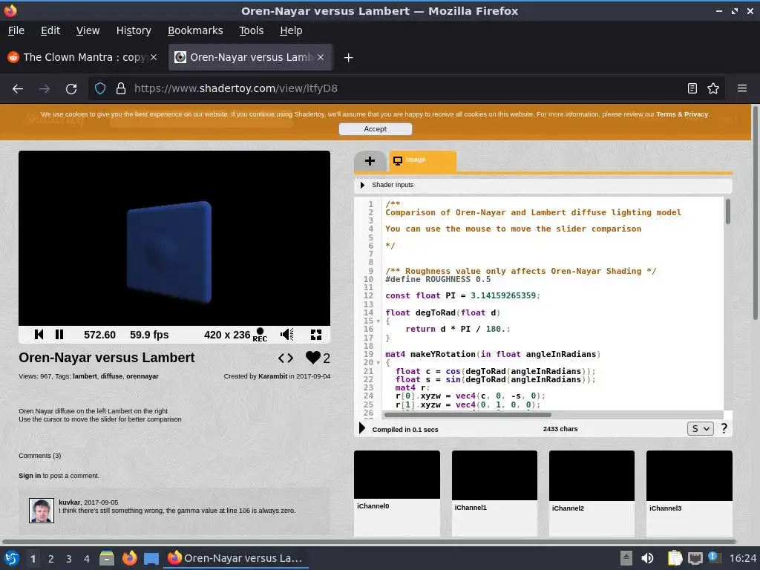Screen dimensions: 760x570
Task: Click the page vertical scrollbar
Action: tap(755, 213)
